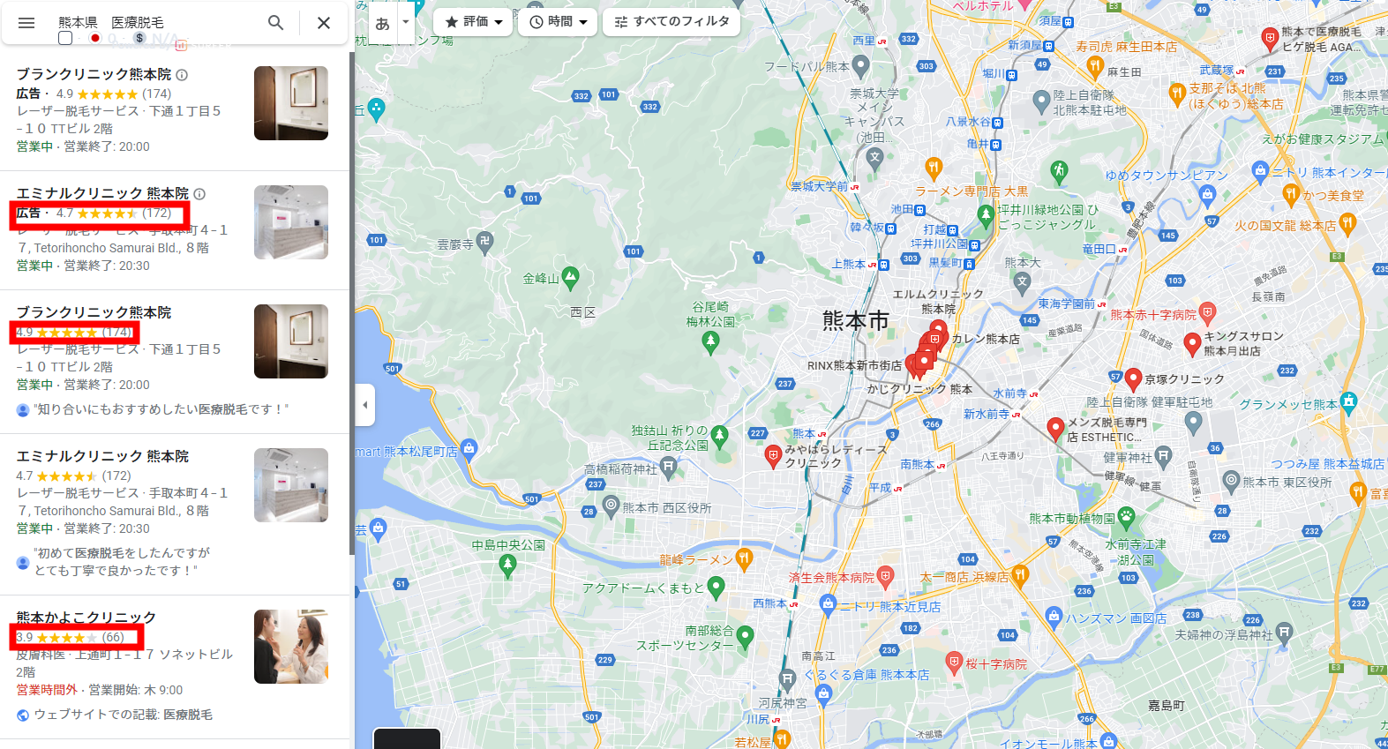Click the info icon beside エミナルクリニック 熊本院 ad

tap(199, 194)
